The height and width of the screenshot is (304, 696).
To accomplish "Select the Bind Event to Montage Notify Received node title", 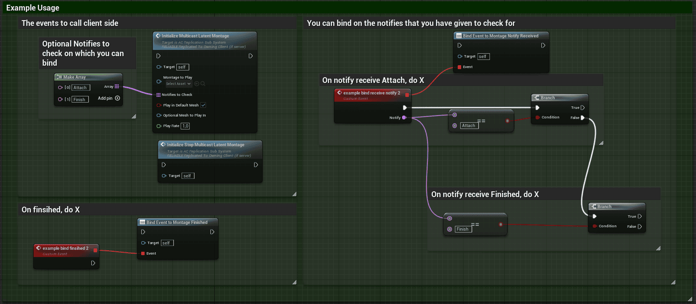I will click(x=501, y=36).
